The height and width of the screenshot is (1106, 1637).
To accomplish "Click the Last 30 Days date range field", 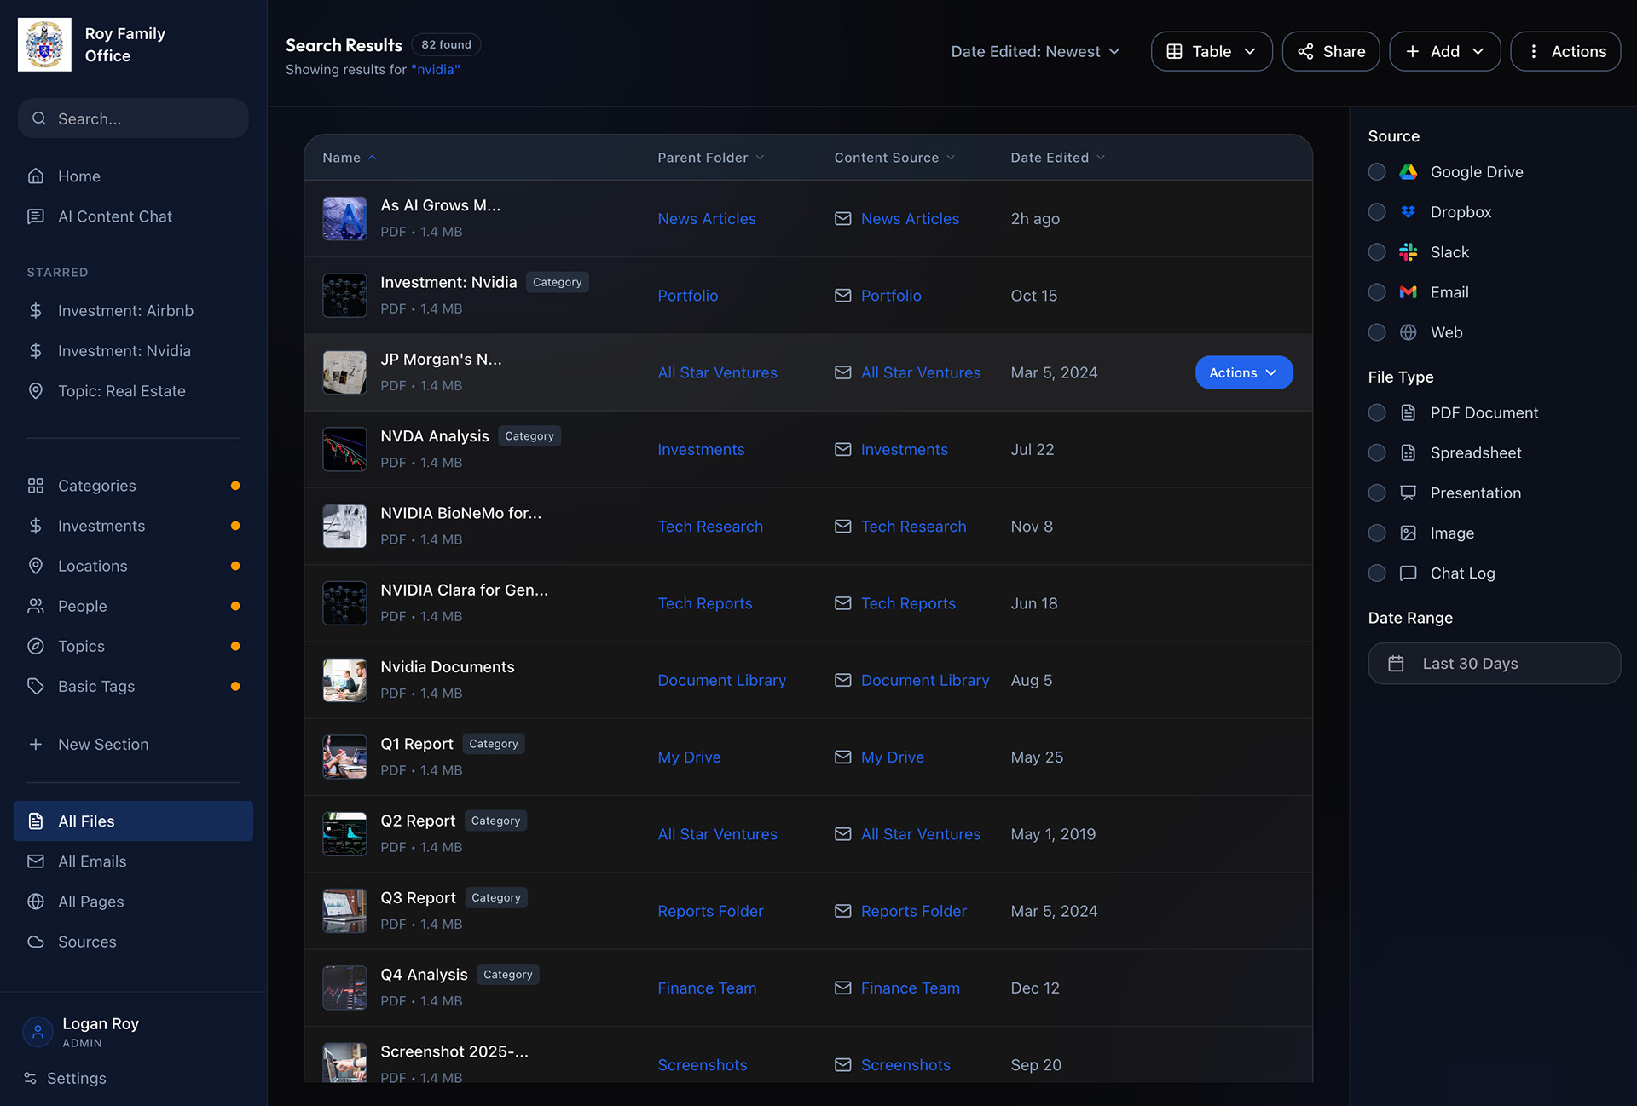I will (1494, 664).
